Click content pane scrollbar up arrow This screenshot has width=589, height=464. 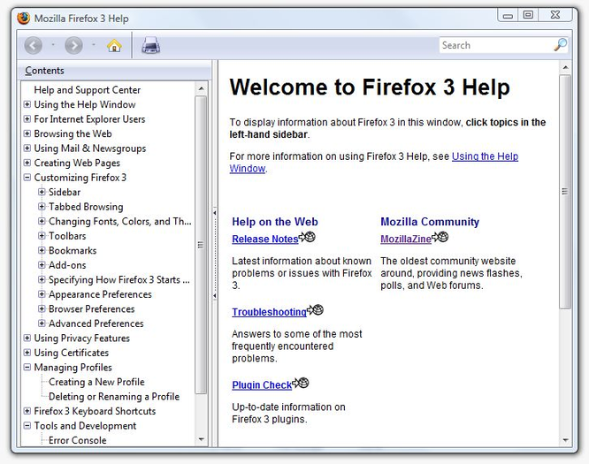click(565, 67)
